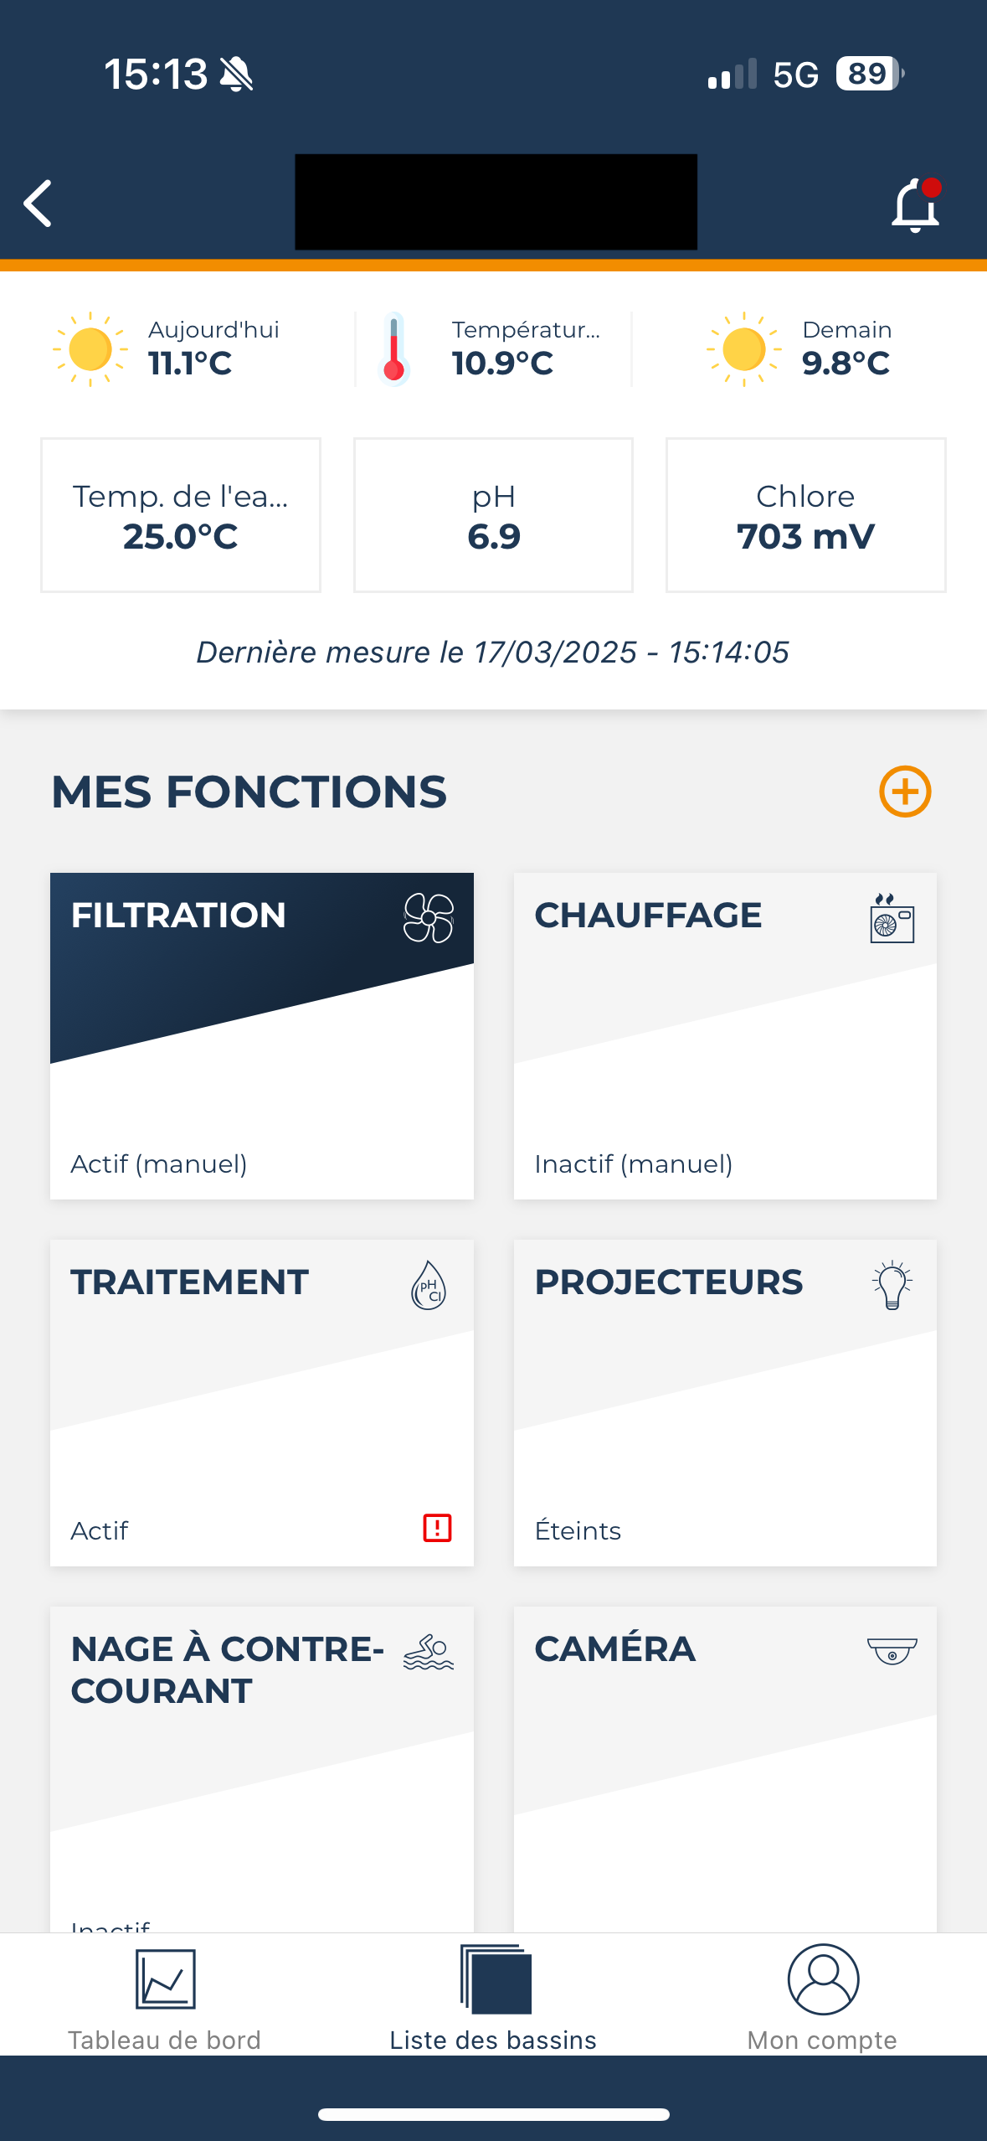Tap the camera dome icon
The width and height of the screenshot is (987, 2141).
(x=892, y=1651)
